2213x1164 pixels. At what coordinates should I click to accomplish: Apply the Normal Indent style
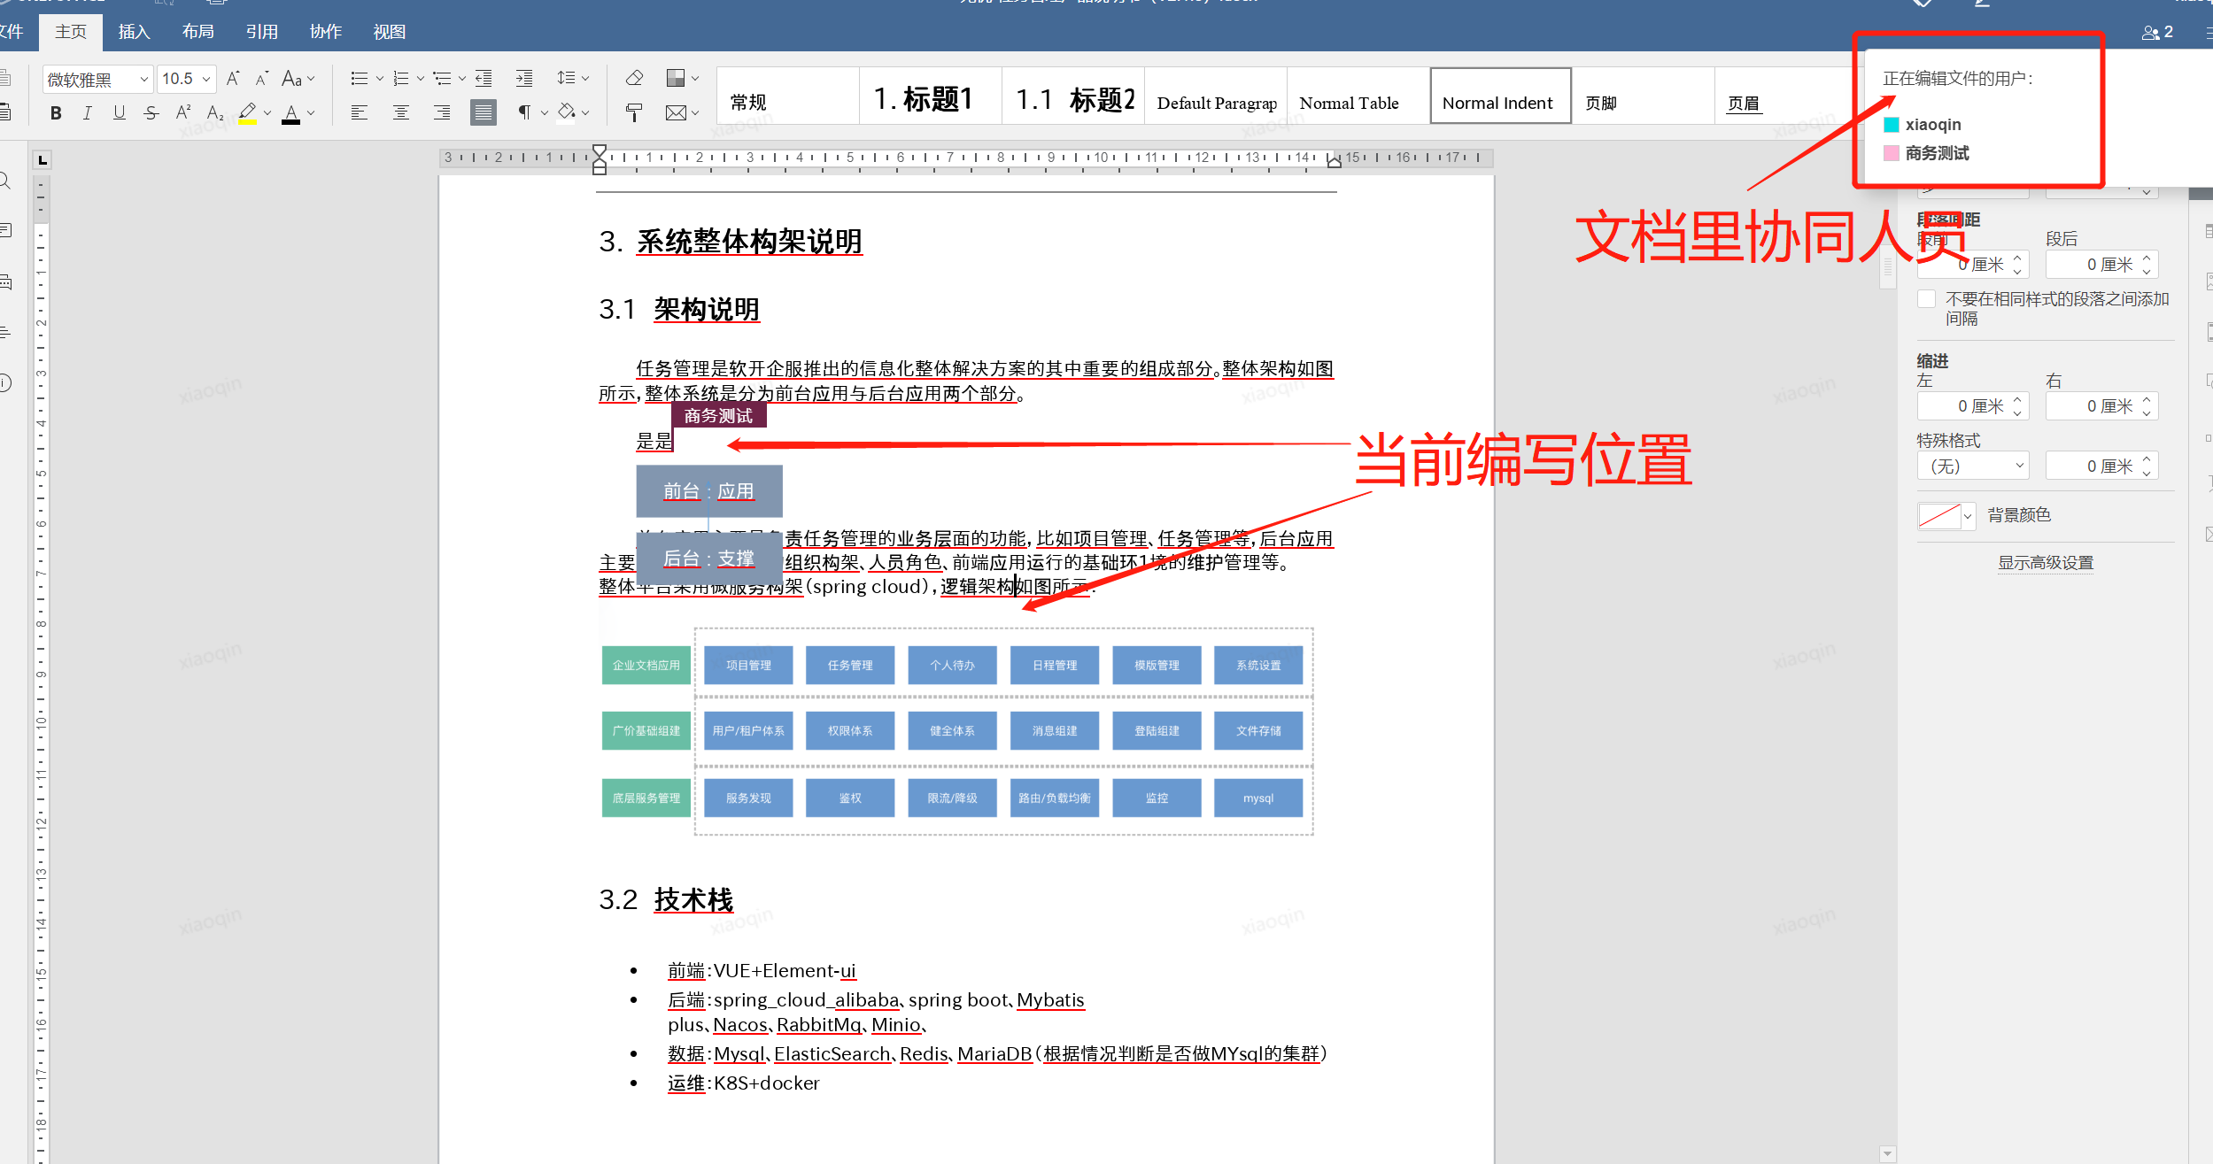[1498, 97]
